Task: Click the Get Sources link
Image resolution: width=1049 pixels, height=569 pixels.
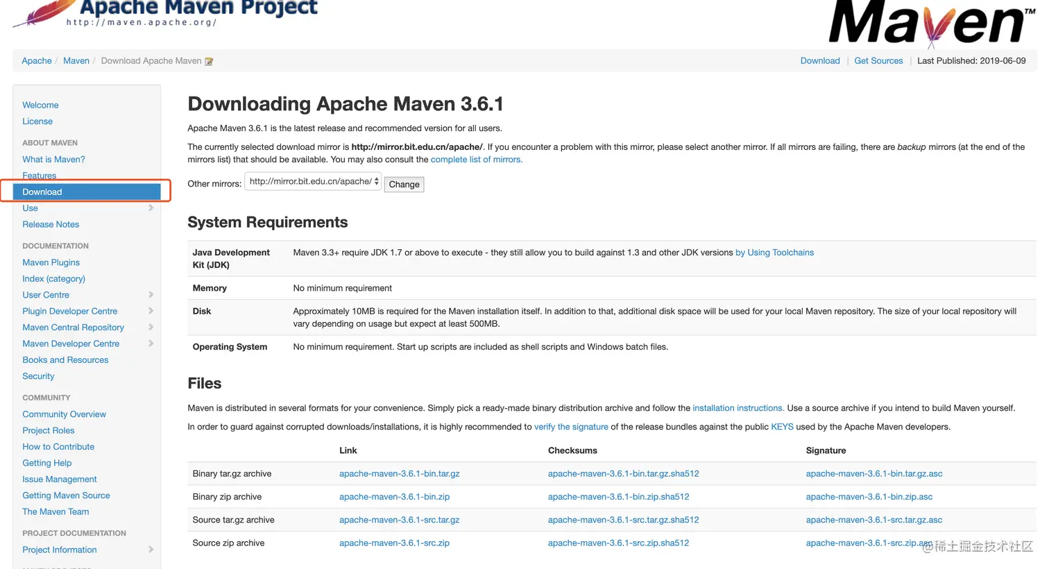Action: [x=878, y=61]
